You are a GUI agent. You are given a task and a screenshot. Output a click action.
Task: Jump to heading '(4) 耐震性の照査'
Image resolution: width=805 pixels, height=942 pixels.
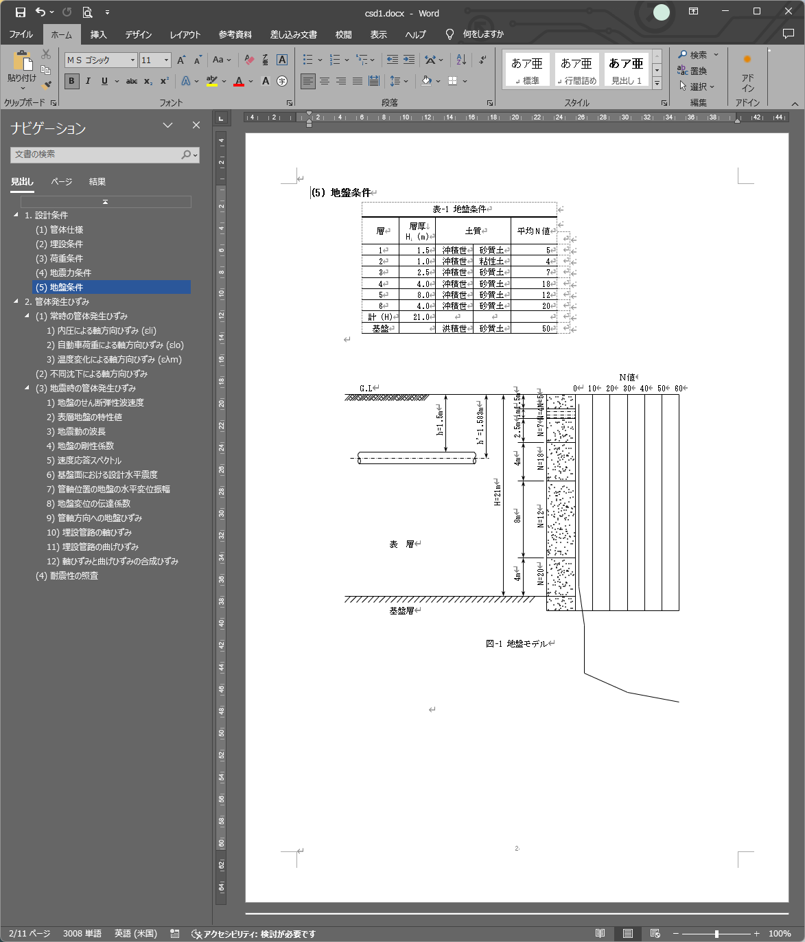[x=67, y=576]
